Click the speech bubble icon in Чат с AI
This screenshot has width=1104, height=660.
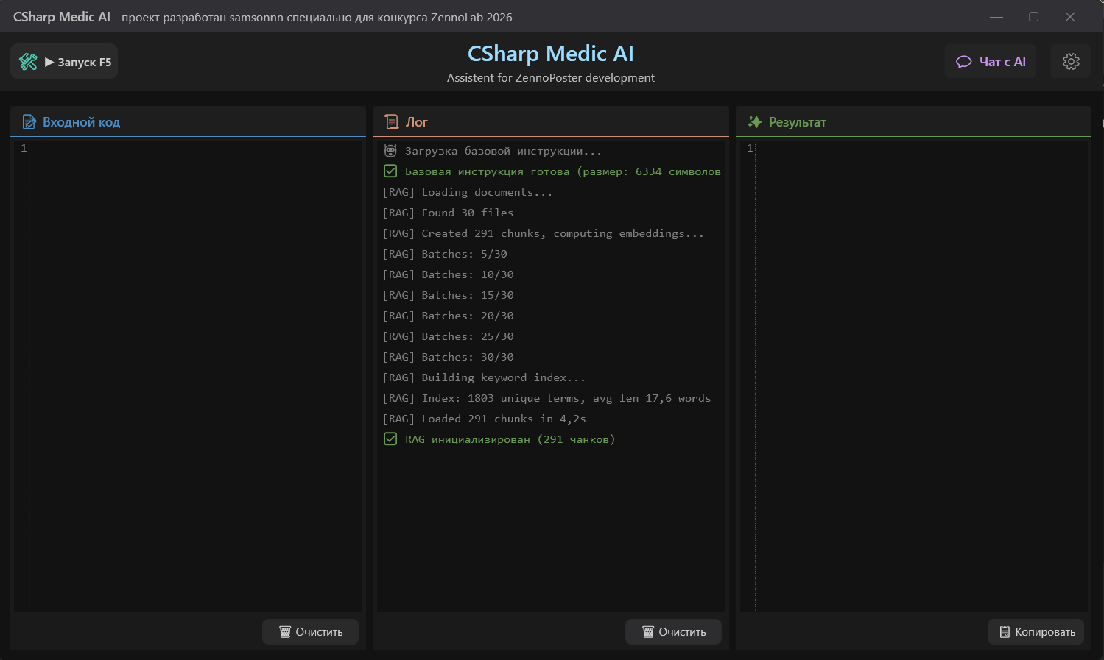pyautogui.click(x=963, y=62)
